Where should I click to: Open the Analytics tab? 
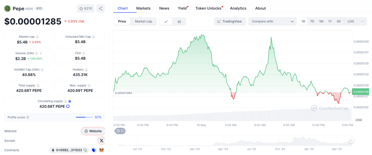coord(238,8)
